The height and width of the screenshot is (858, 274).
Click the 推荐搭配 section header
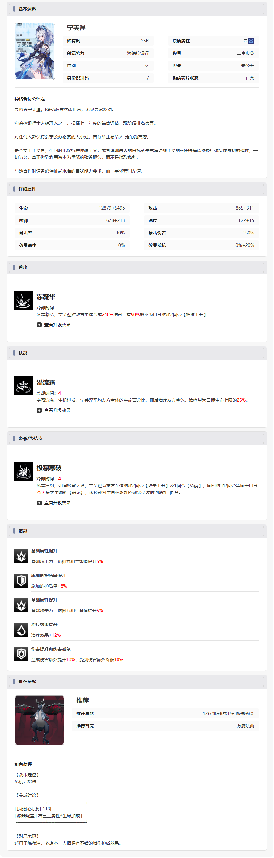[x=137, y=681]
